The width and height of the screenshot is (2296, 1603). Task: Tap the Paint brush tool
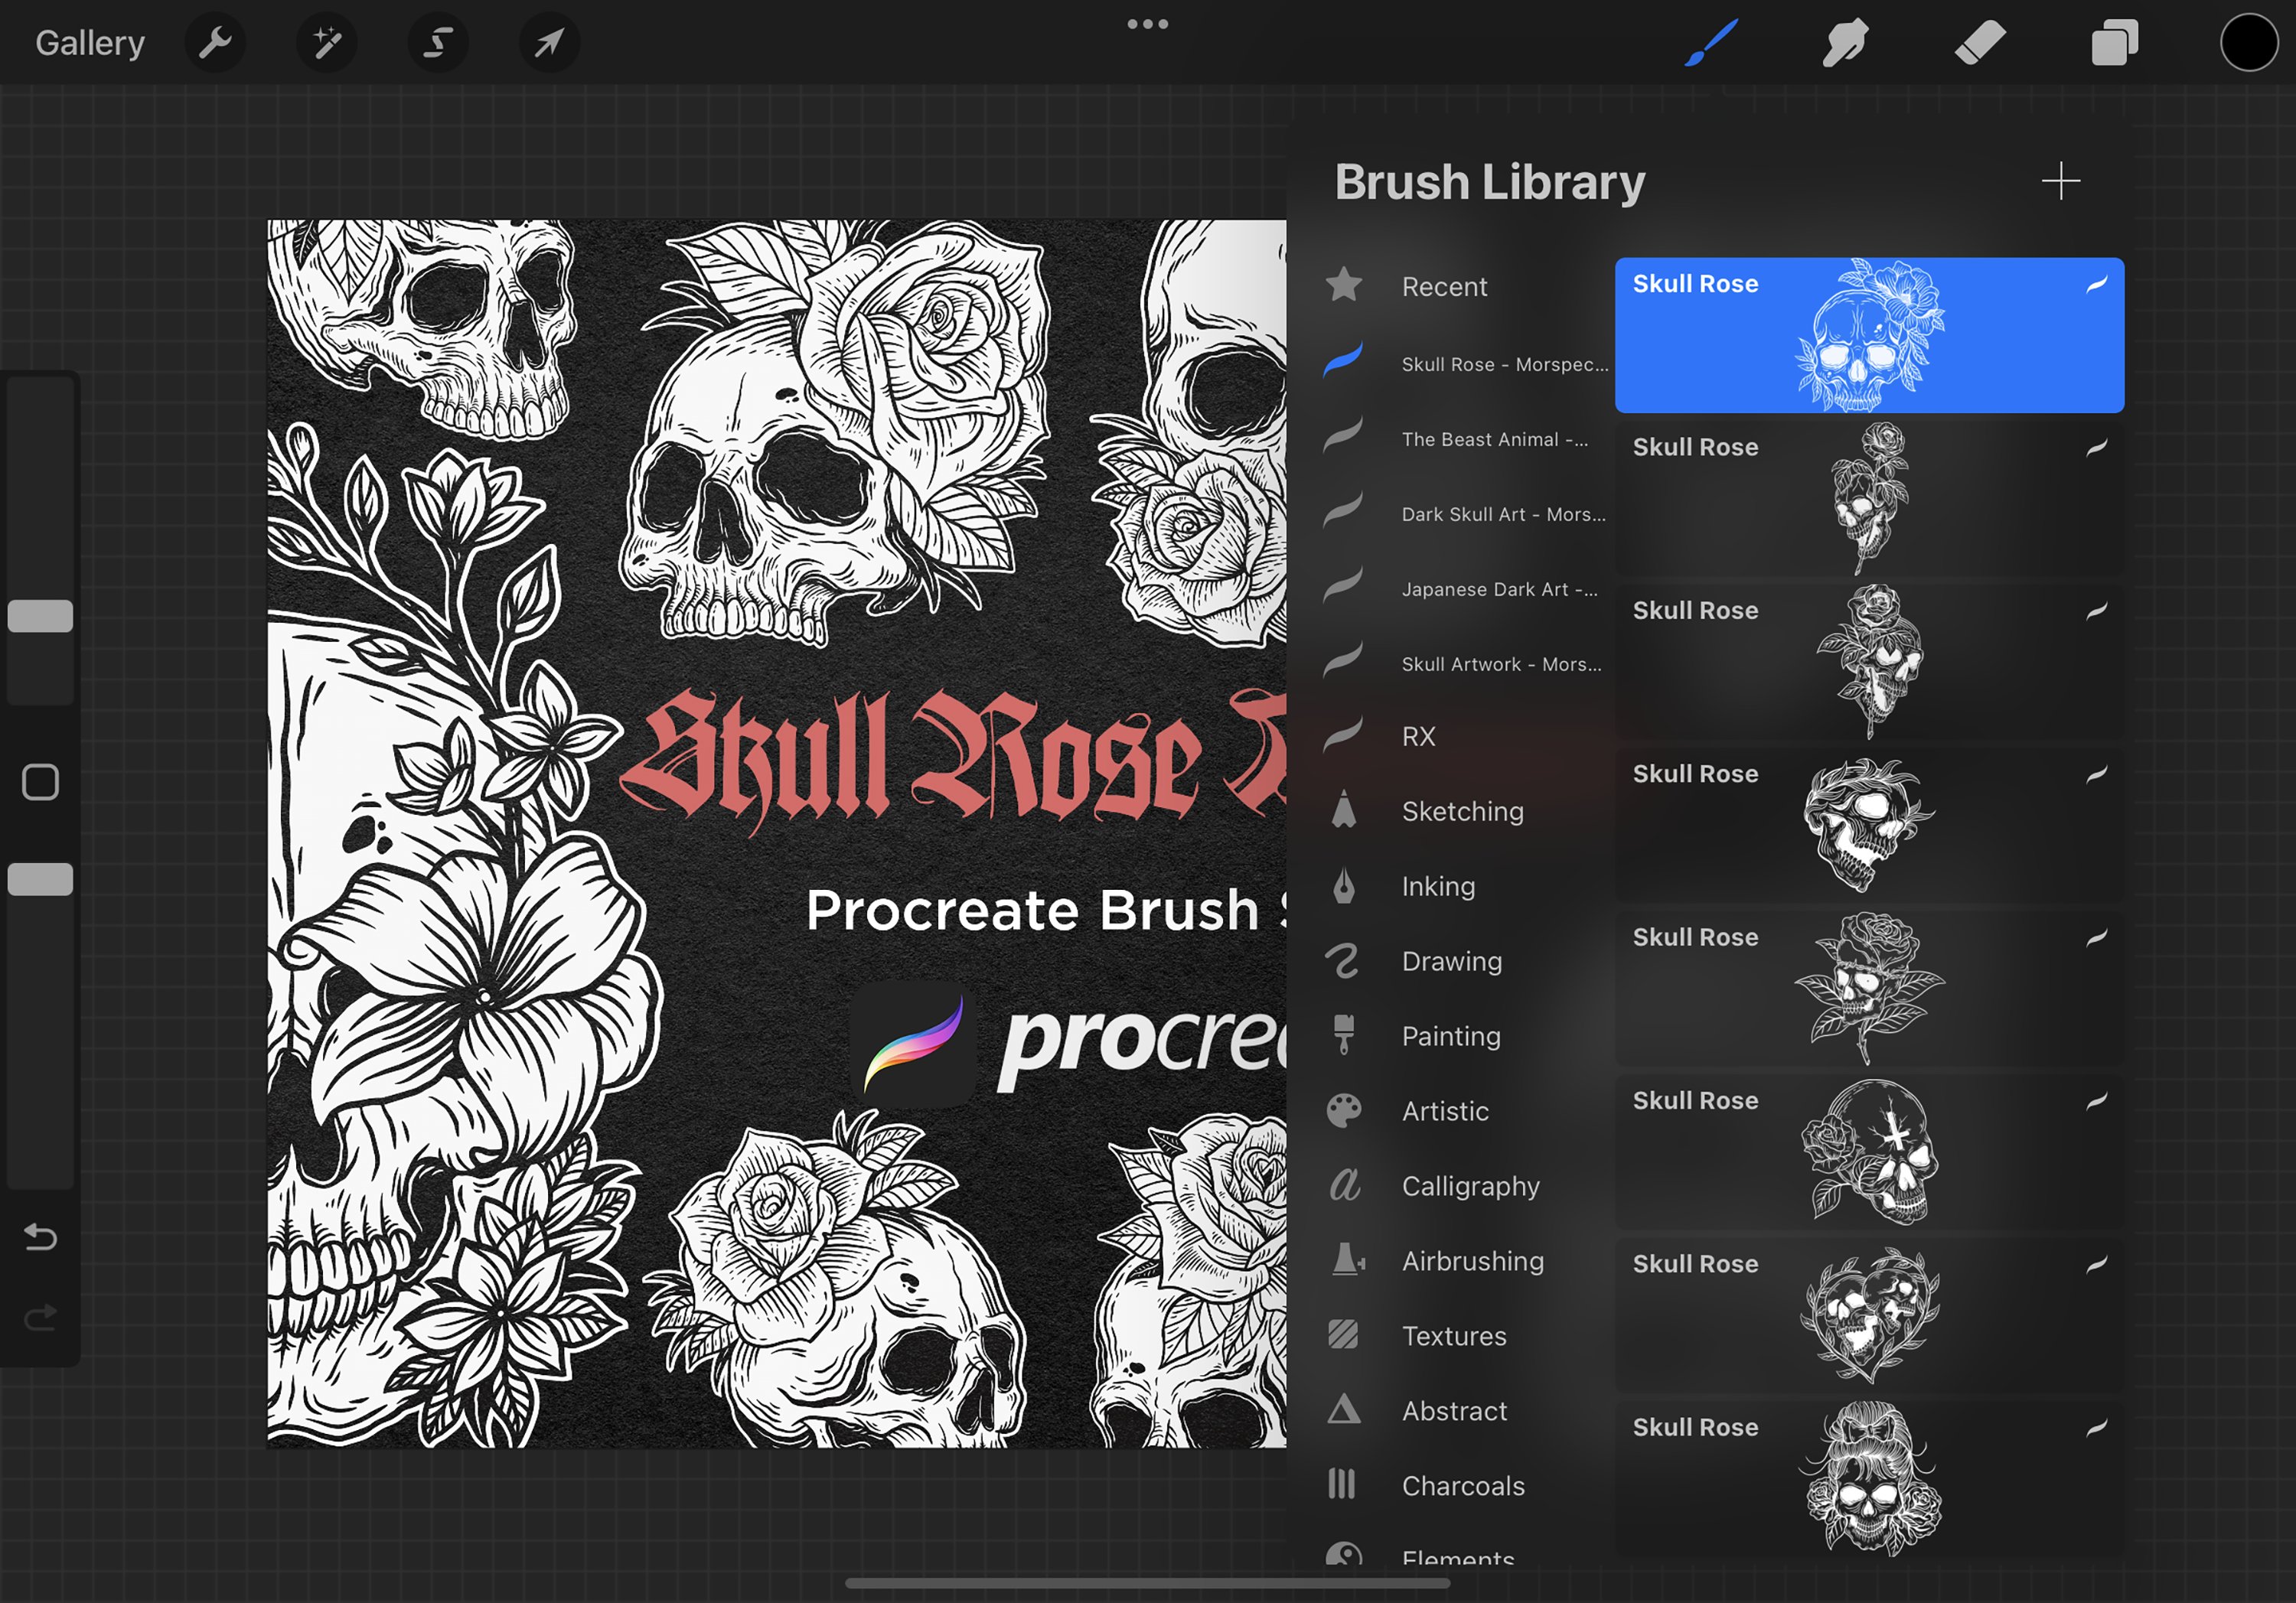click(x=1711, y=43)
